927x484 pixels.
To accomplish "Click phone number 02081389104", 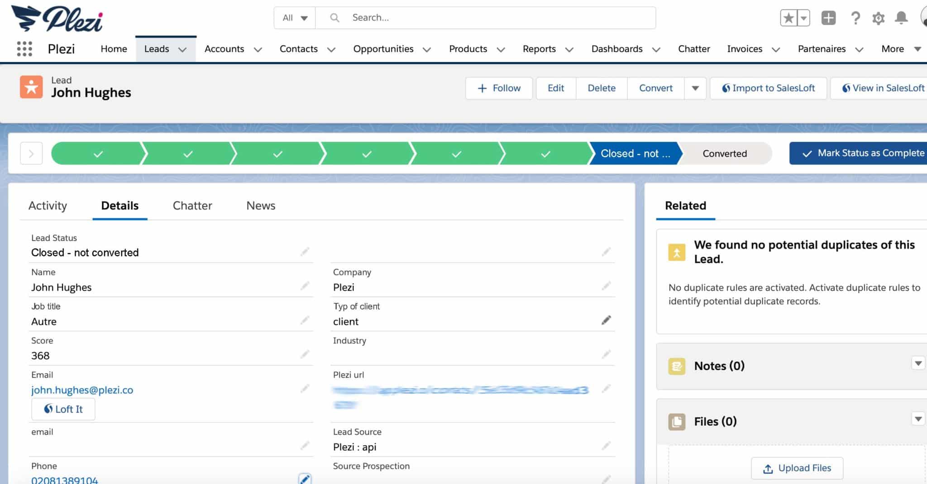I will click(65, 479).
